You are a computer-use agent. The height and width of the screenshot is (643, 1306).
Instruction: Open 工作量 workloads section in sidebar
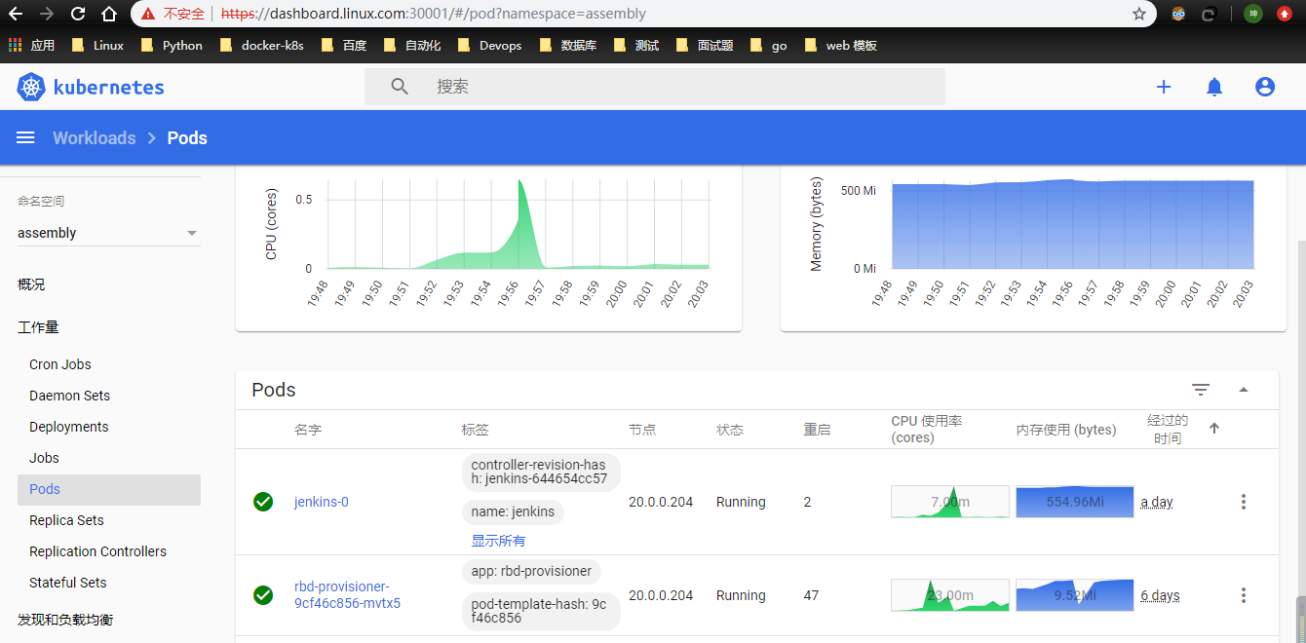(38, 327)
